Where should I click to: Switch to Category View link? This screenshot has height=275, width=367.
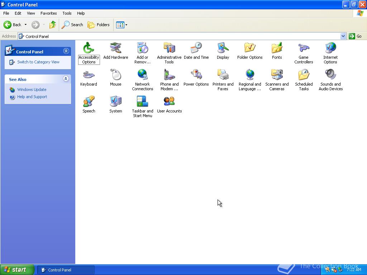(38, 62)
